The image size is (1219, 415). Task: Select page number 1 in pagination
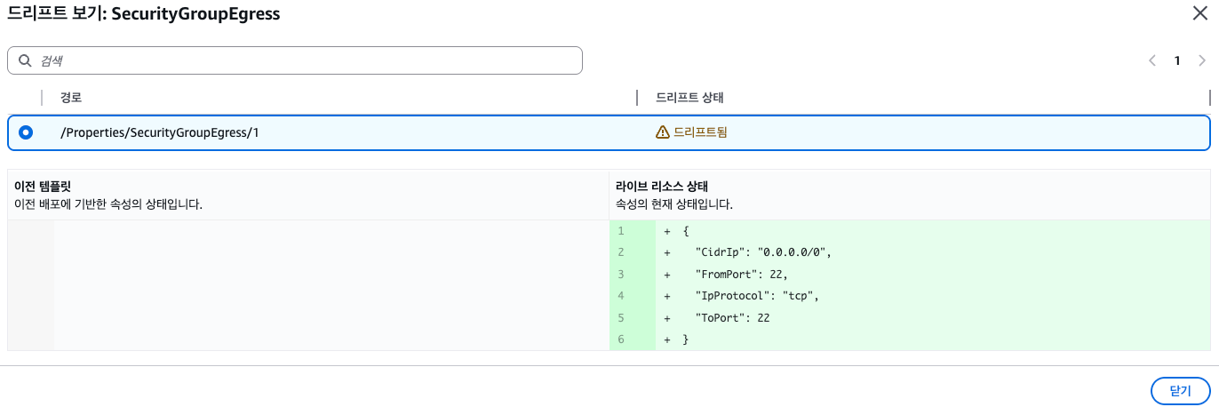point(1177,60)
